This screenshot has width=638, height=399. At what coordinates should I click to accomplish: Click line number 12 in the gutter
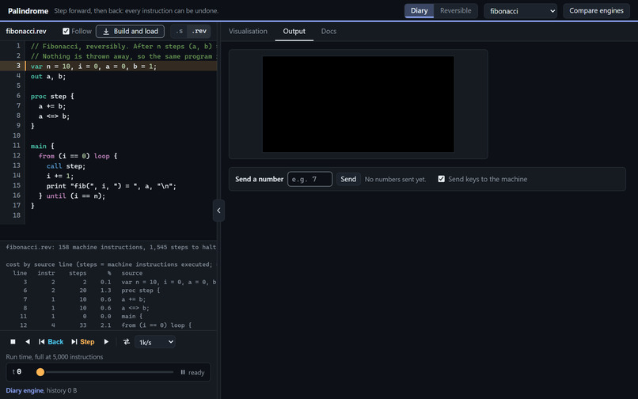(17, 155)
